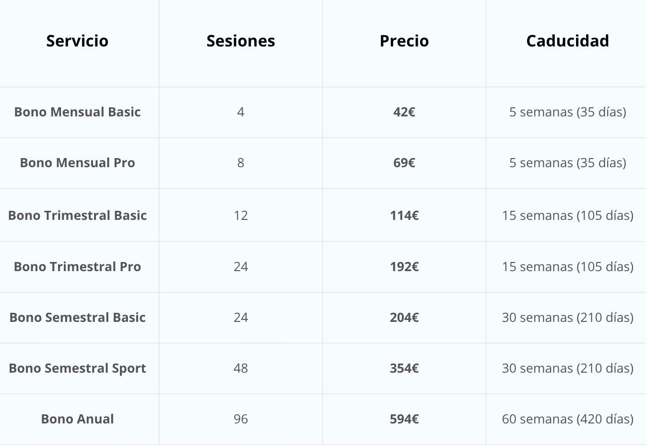Click the Bono Trimestral Pro label
646x445 pixels.
point(77,267)
